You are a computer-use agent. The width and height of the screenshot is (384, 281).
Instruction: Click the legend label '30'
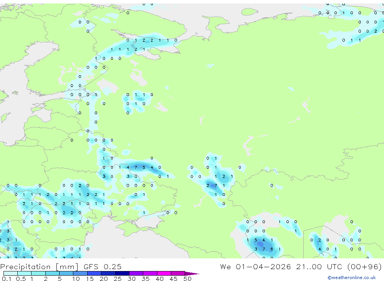pos(131,279)
